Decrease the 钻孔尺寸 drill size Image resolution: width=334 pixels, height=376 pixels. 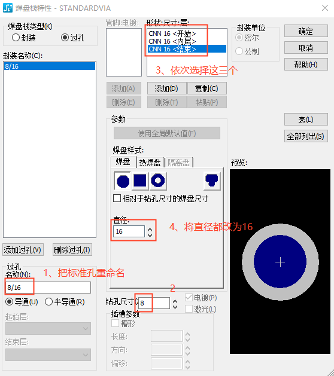(175, 307)
